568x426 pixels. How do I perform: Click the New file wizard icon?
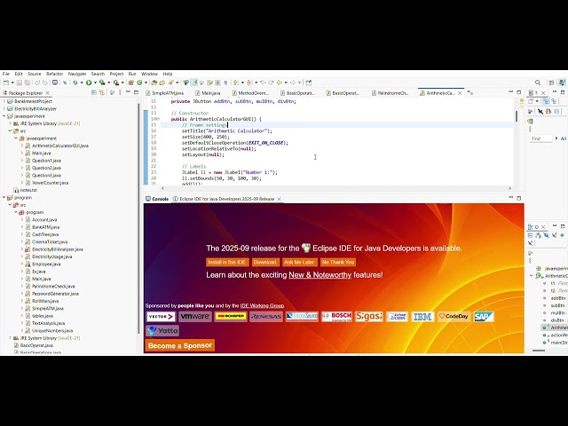tap(6, 83)
